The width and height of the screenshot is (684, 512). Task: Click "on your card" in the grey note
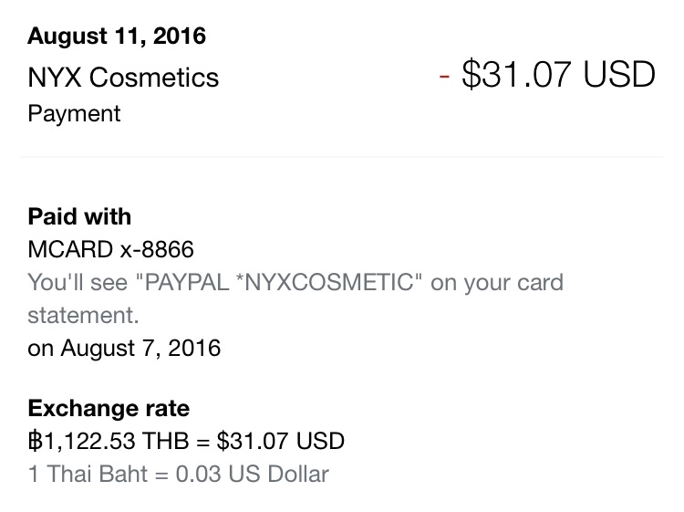click(497, 283)
